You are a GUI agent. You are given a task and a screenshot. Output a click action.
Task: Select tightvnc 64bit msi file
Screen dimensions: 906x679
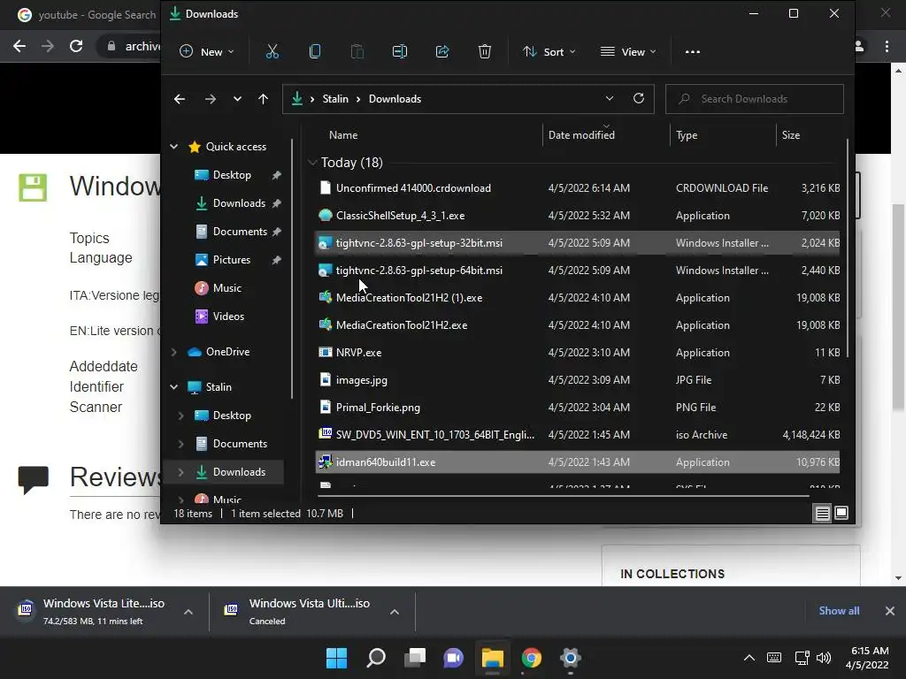click(x=578, y=271)
